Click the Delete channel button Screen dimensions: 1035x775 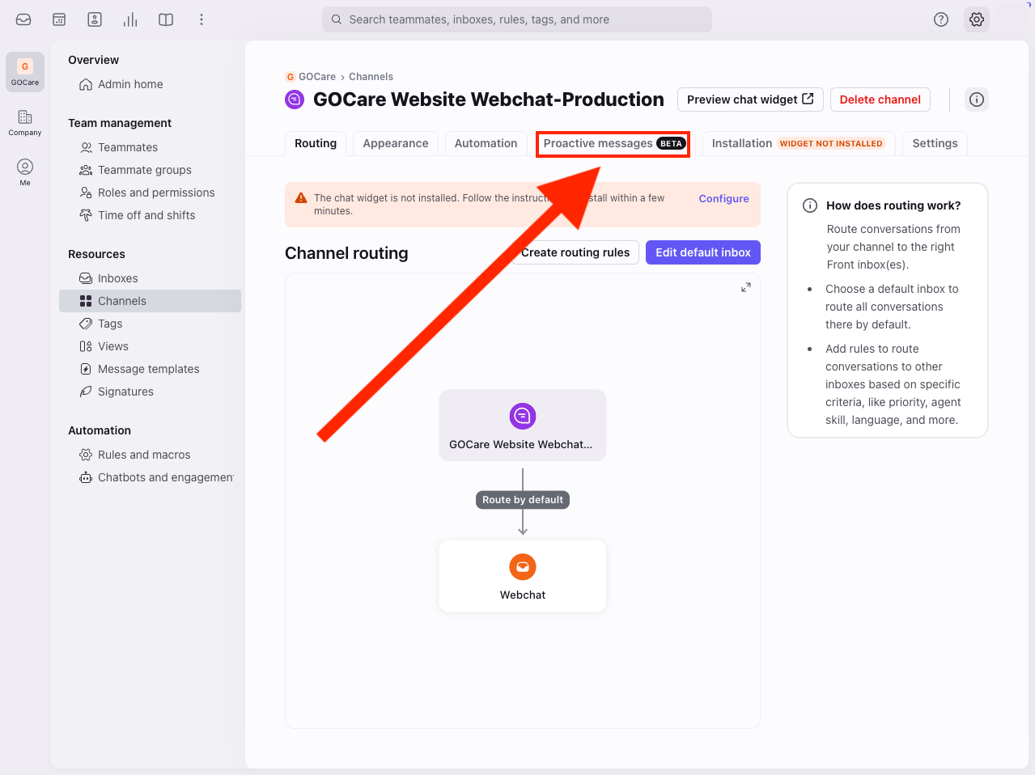[880, 100]
